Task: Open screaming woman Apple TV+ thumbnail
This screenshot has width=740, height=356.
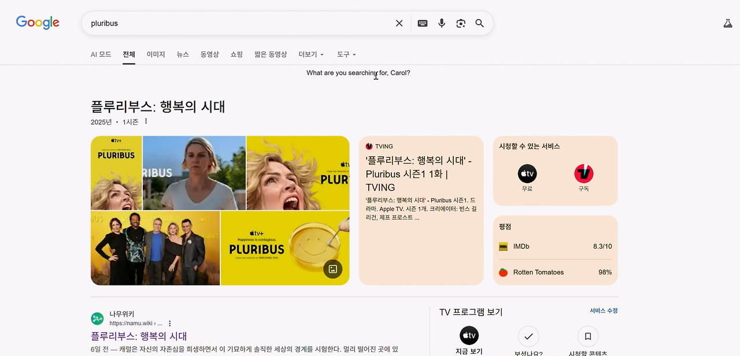Action: click(x=298, y=173)
